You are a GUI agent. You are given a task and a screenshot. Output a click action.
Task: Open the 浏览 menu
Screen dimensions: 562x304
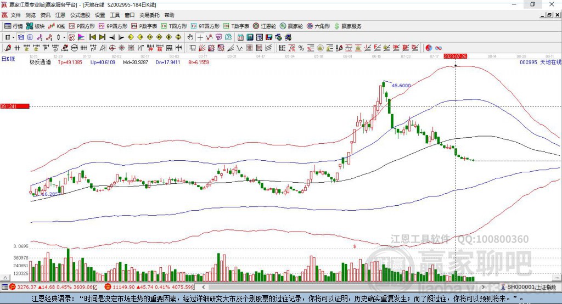(x=31, y=15)
